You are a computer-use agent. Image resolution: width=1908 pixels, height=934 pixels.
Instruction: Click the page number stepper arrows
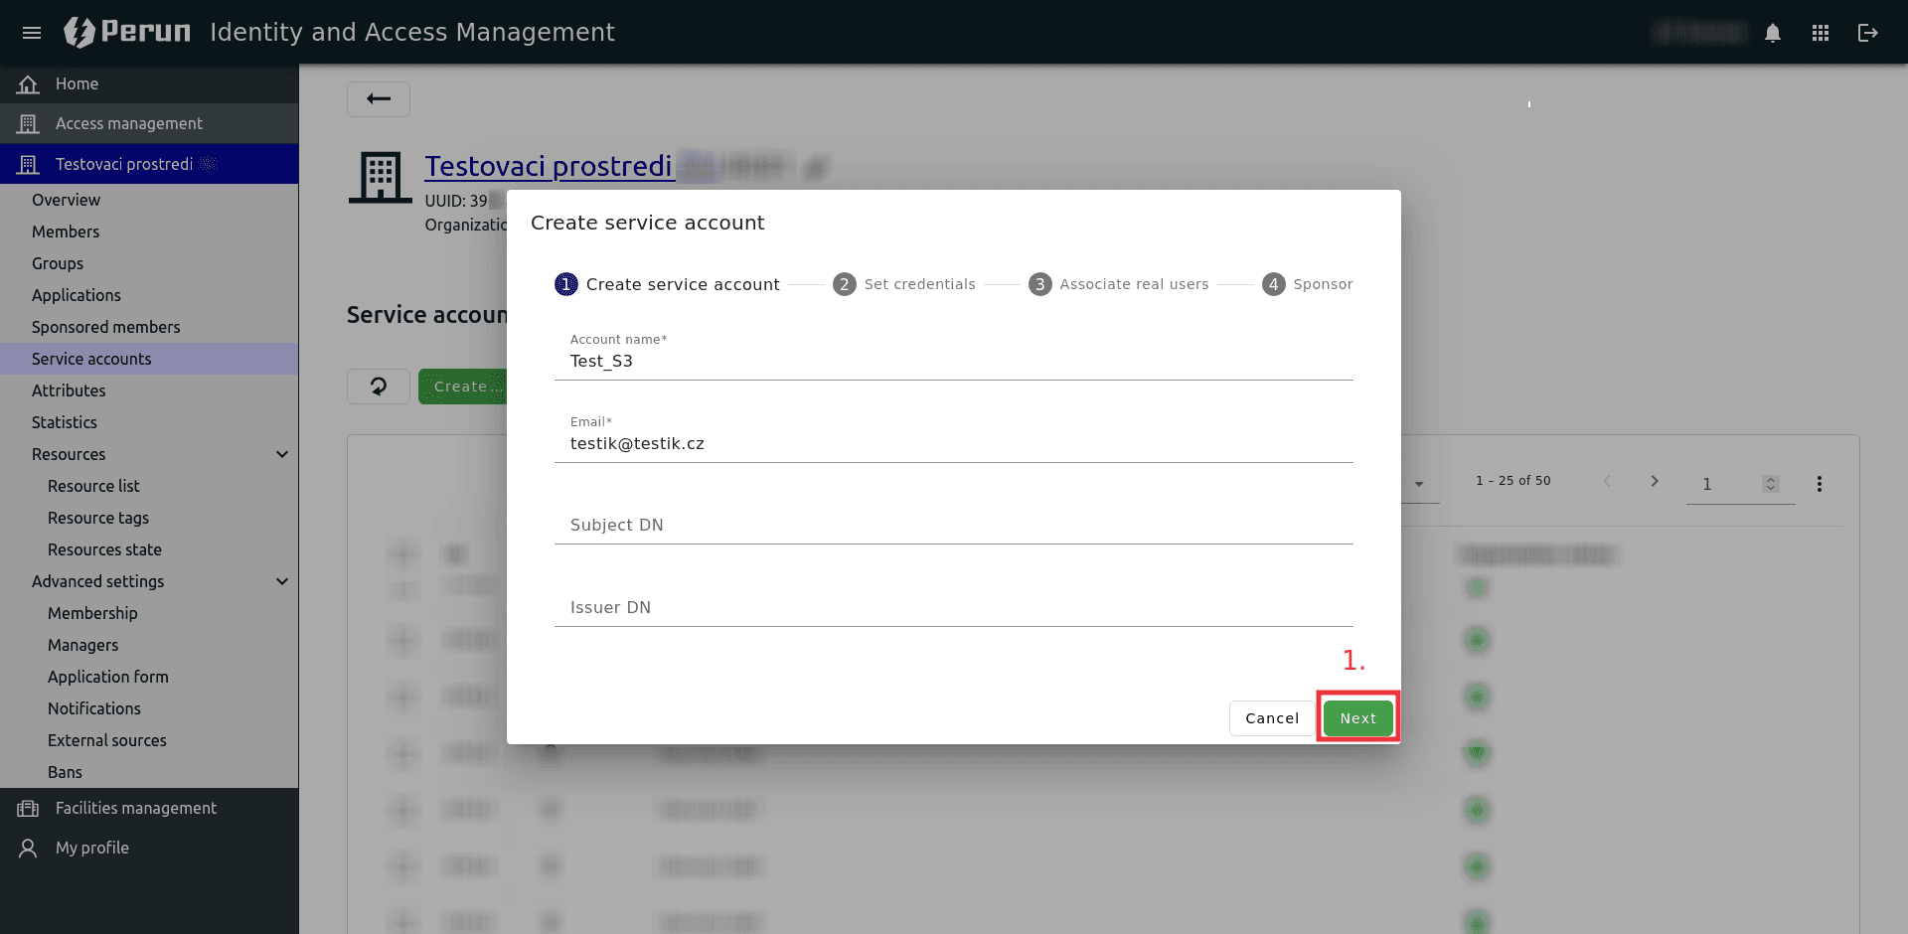1770,484
